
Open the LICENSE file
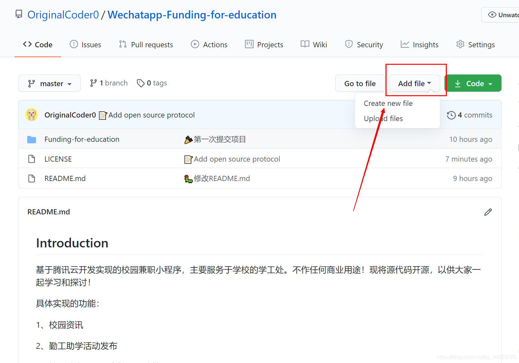tap(58, 159)
